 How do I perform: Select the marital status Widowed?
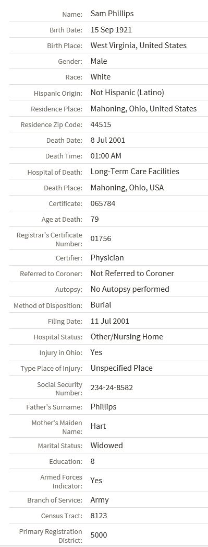pyautogui.click(x=106, y=446)
